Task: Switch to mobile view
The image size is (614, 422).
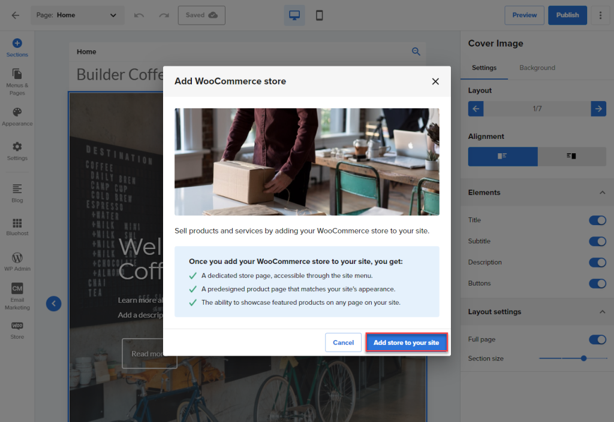Action: [320, 15]
